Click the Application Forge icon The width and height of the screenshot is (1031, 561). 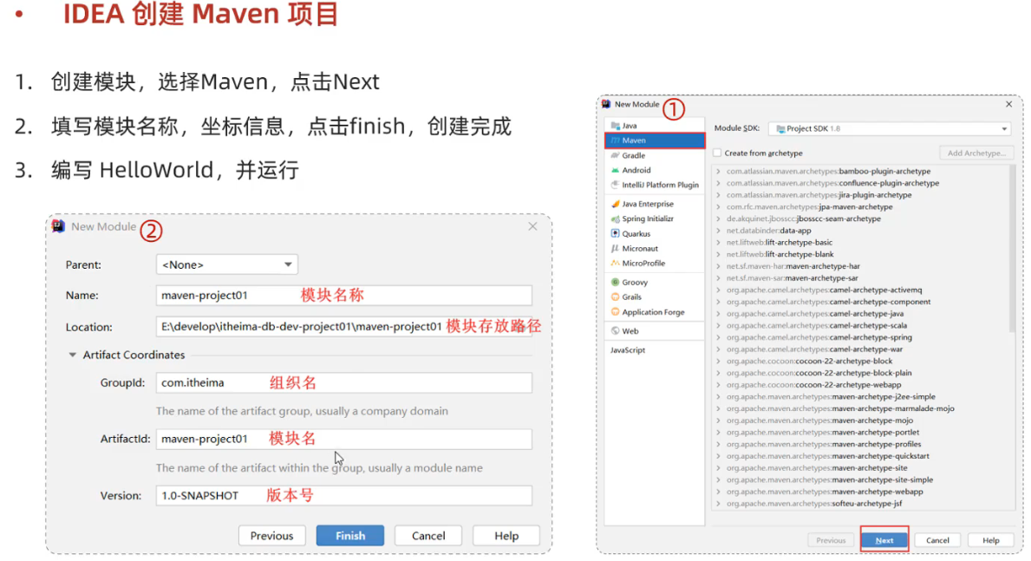point(616,312)
